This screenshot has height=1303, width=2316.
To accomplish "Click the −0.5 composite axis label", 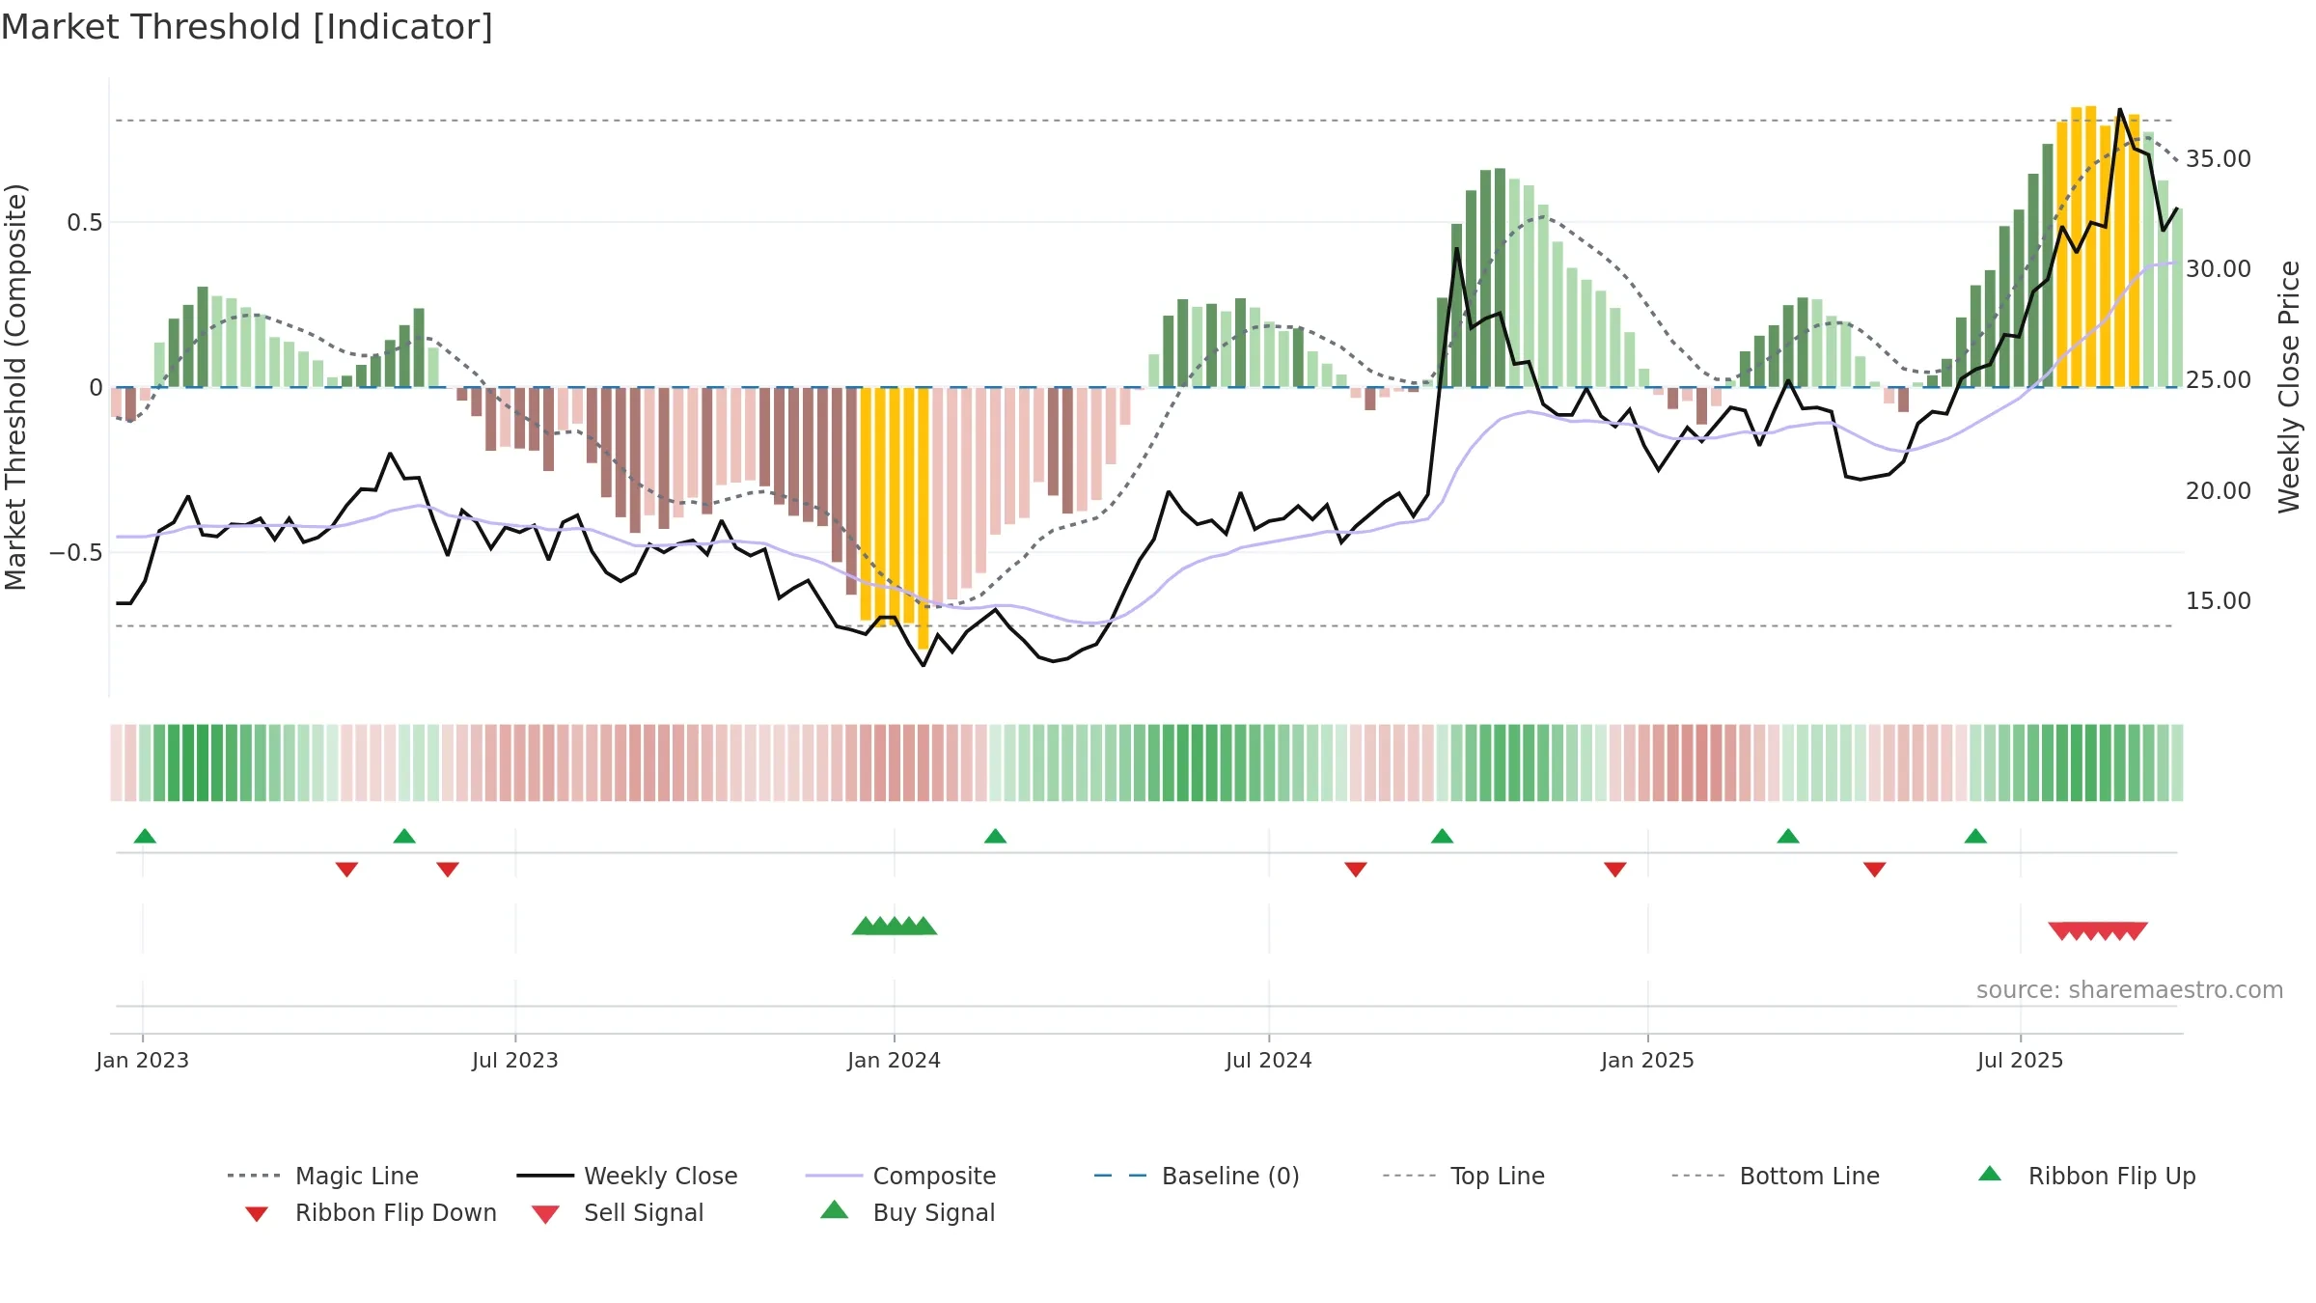I will point(76,553).
